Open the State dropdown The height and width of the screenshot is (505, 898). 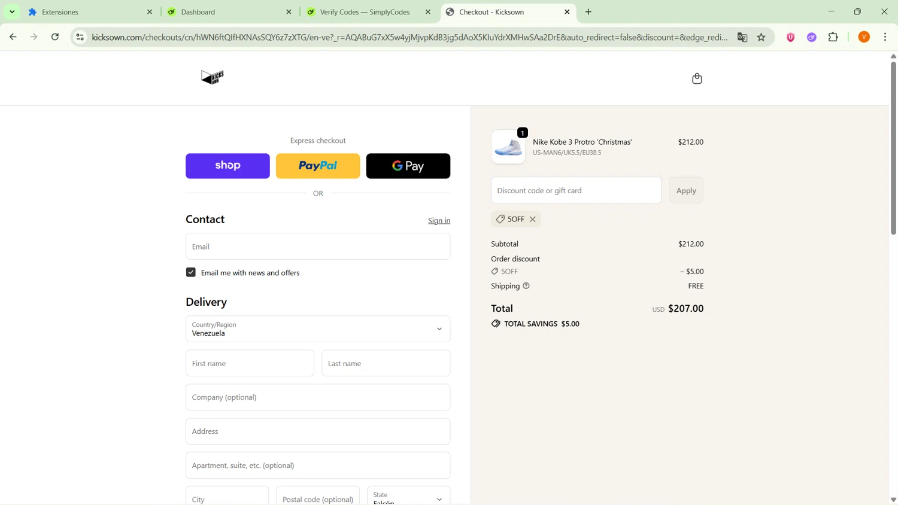tap(408, 496)
